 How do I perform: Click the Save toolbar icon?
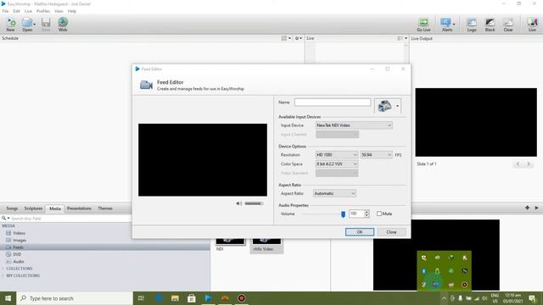point(46,25)
